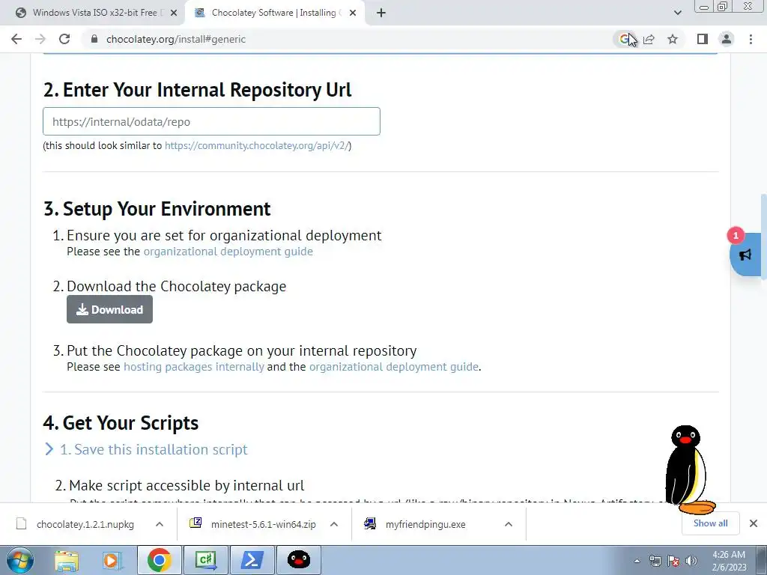Expand the tab search chevron
The width and height of the screenshot is (767, 575).
pos(677,13)
